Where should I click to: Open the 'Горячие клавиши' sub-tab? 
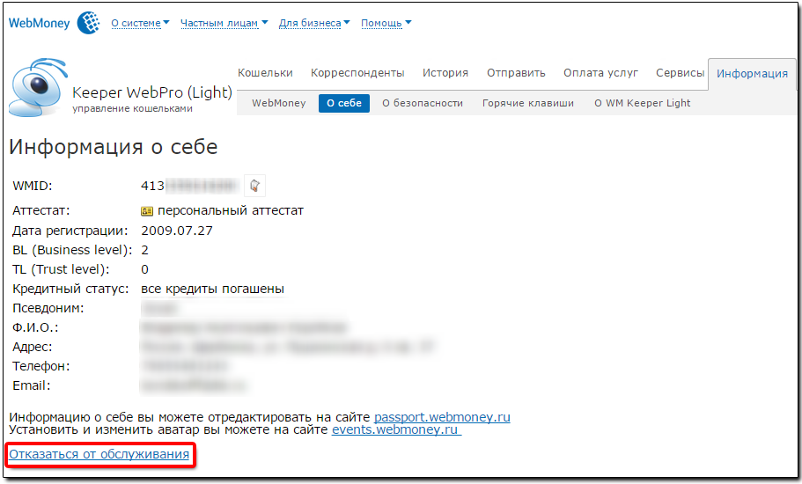pyautogui.click(x=528, y=103)
